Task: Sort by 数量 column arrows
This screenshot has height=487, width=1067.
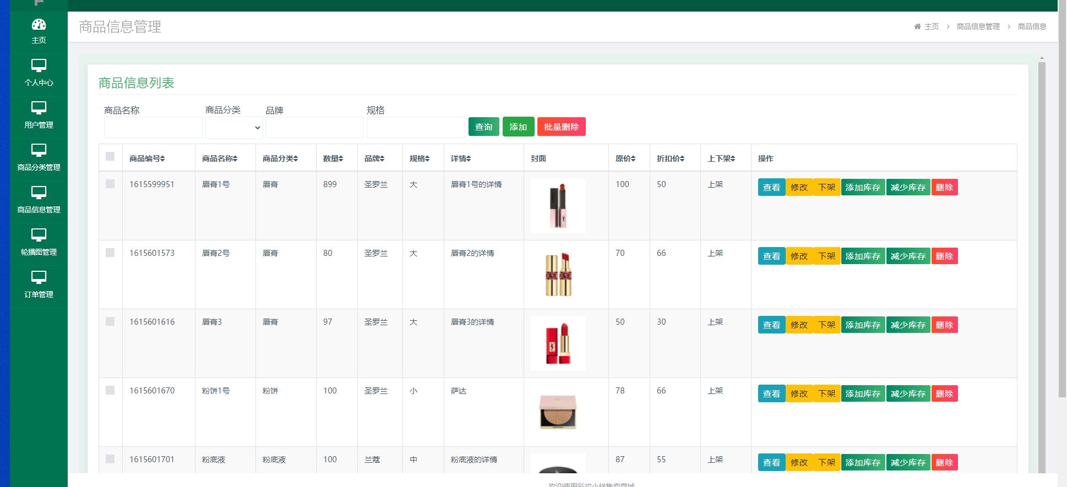Action: [341, 158]
